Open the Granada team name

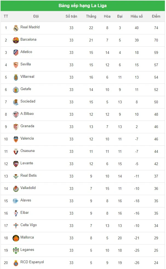(27, 126)
